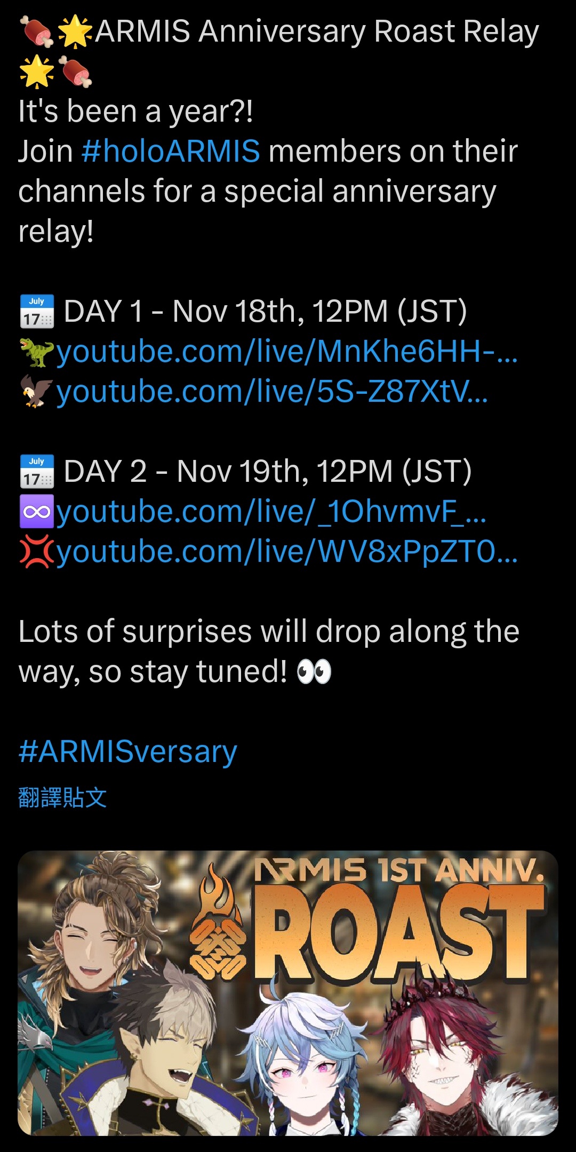Tap the meat emoji before ARMIS title
This screenshot has width=576, height=1152.
click(37, 31)
